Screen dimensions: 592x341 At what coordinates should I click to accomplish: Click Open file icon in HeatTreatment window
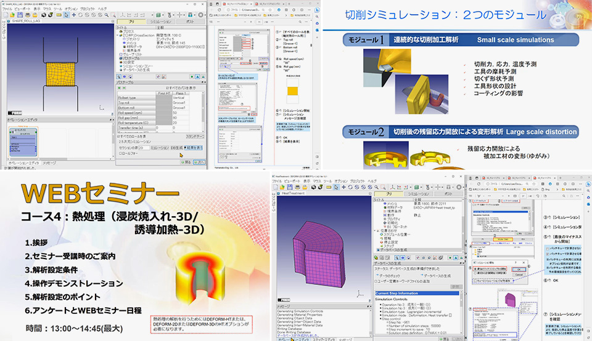point(282,187)
